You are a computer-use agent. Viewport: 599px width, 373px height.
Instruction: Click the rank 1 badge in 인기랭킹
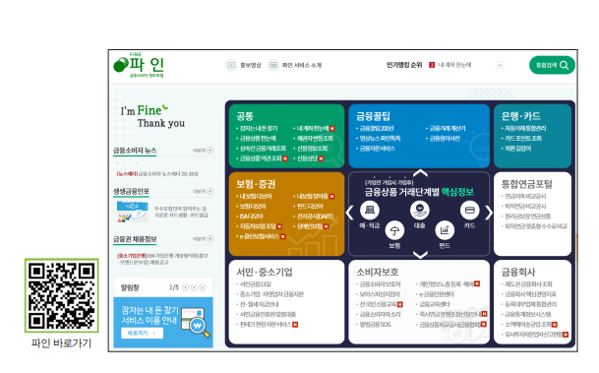click(432, 65)
